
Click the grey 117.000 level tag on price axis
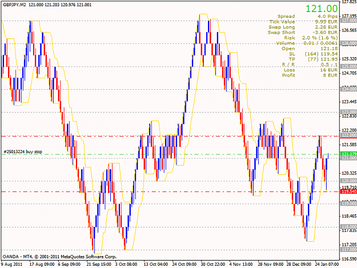tap(348, 250)
